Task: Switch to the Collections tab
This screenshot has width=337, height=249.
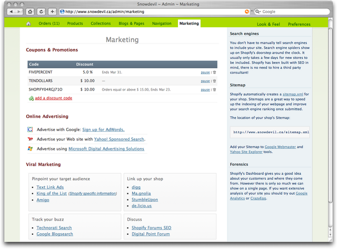Action: 101,23
